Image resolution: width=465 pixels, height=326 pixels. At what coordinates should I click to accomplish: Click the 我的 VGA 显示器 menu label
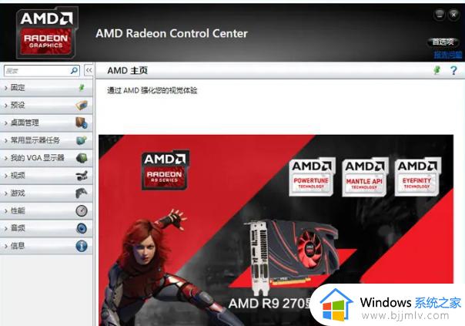point(38,158)
